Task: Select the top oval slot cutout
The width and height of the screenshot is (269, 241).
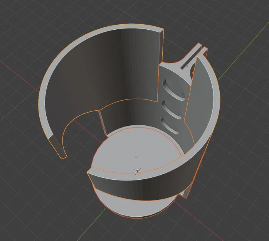Action: 173,90
